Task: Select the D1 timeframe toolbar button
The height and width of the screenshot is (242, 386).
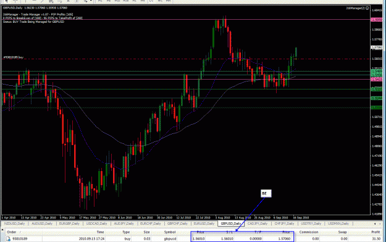Action: coord(151,1)
